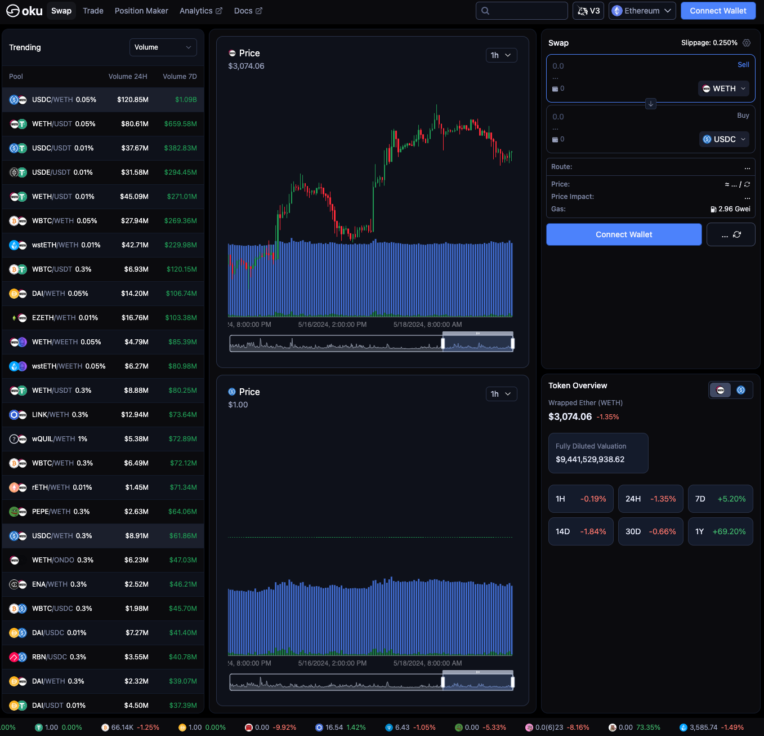The height and width of the screenshot is (736, 764).
Task: Open the bottom chart 1h interval dropdown
Action: (x=501, y=394)
